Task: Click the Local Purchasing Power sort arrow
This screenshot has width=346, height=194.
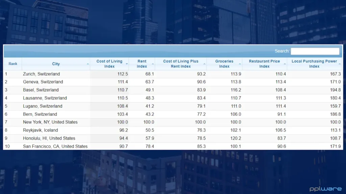Action: point(340,64)
